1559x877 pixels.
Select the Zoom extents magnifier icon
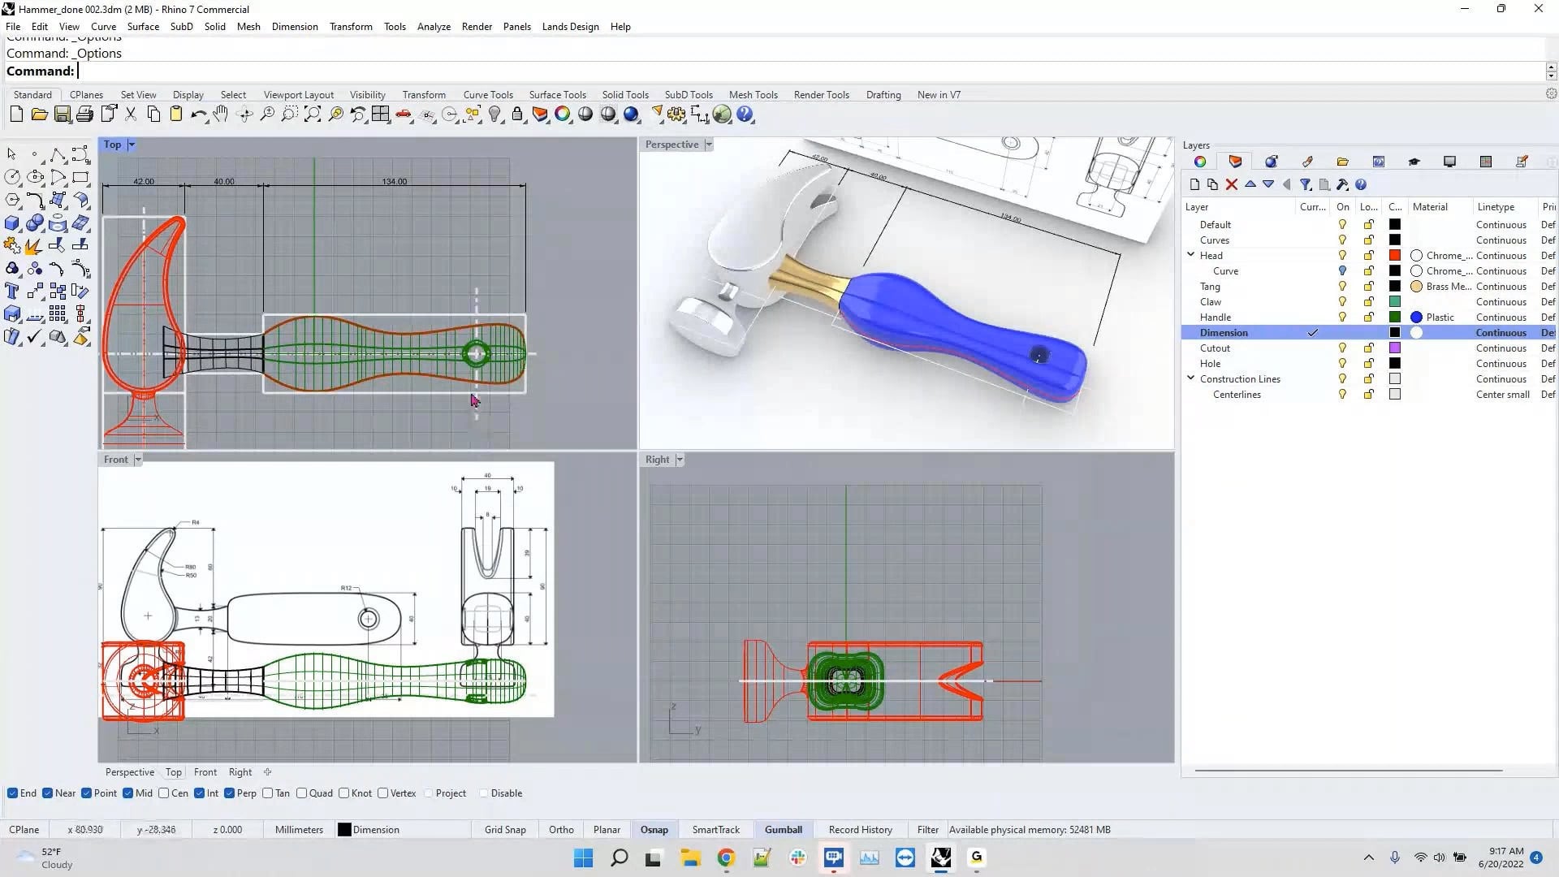point(313,114)
